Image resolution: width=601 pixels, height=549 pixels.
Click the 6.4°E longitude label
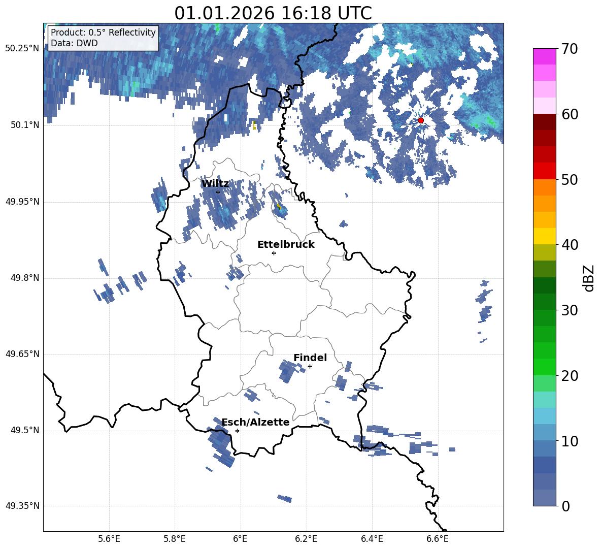pos(372,539)
